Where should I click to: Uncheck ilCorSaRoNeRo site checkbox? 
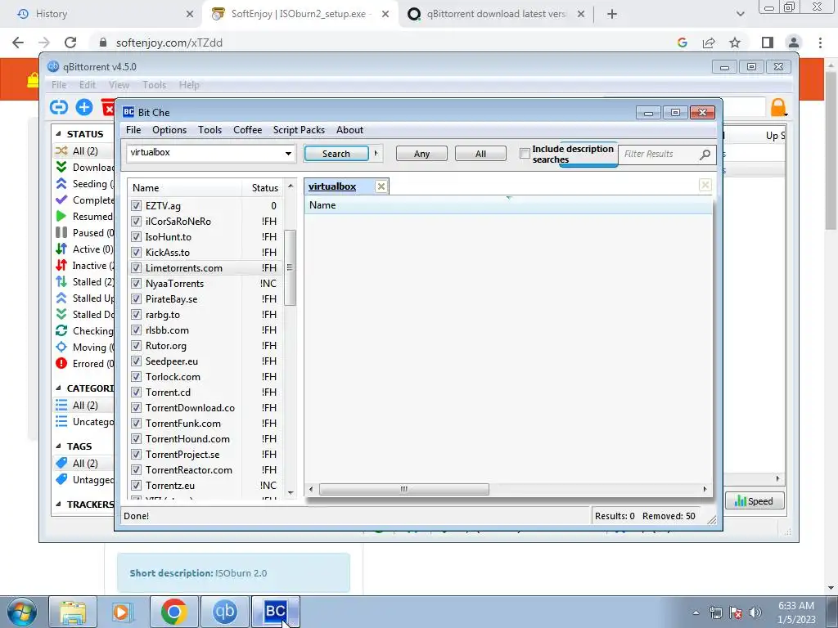click(x=137, y=221)
